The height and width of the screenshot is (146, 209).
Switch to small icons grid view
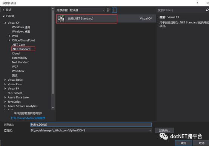(x=109, y=10)
